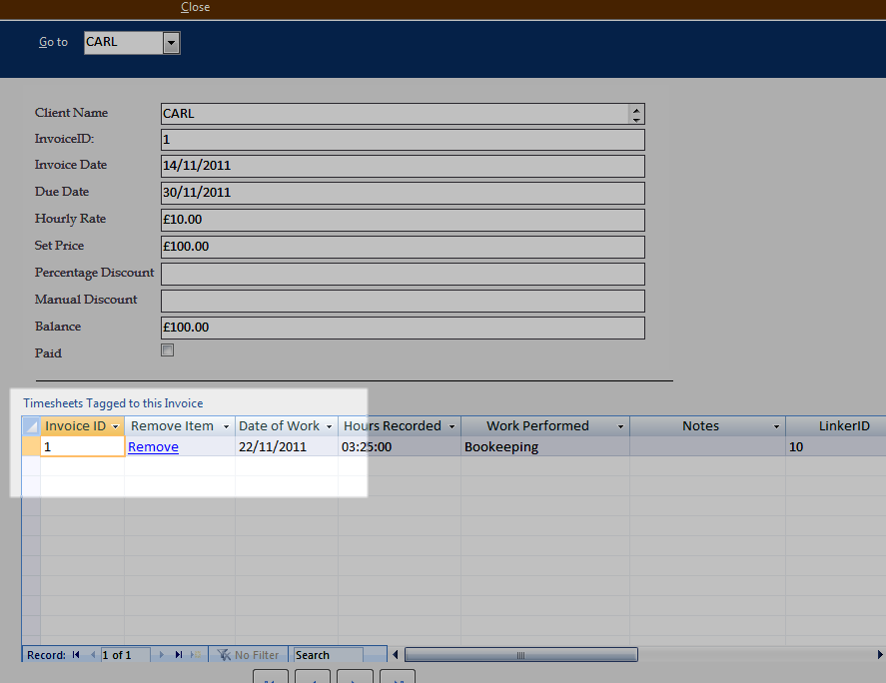886x683 pixels.
Task: Go to previous record in subform navigator
Action: click(93, 655)
